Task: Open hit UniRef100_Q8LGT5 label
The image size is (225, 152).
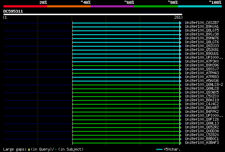Action: [x=202, y=30]
